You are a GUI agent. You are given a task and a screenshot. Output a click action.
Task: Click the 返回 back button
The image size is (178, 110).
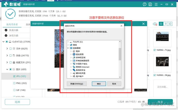[17, 102]
